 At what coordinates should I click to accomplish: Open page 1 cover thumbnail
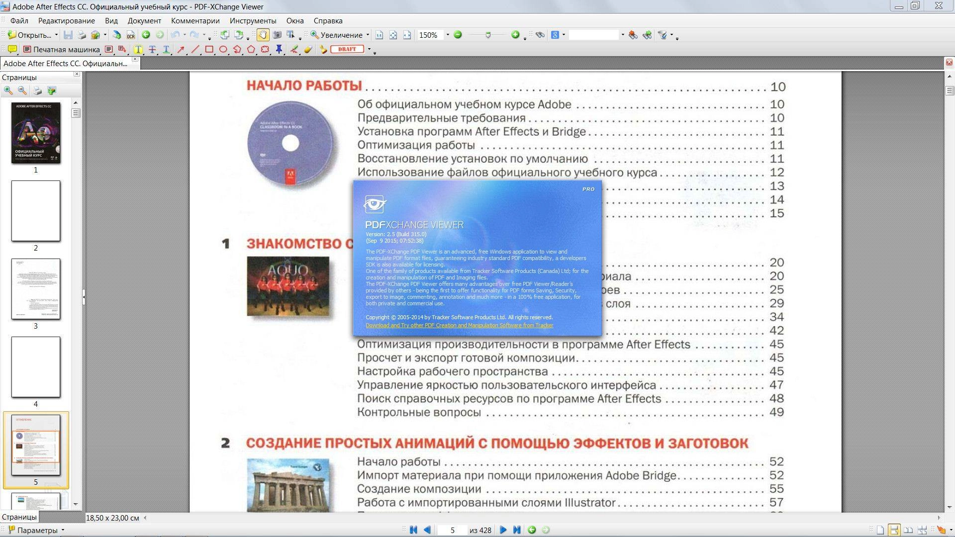tap(36, 133)
